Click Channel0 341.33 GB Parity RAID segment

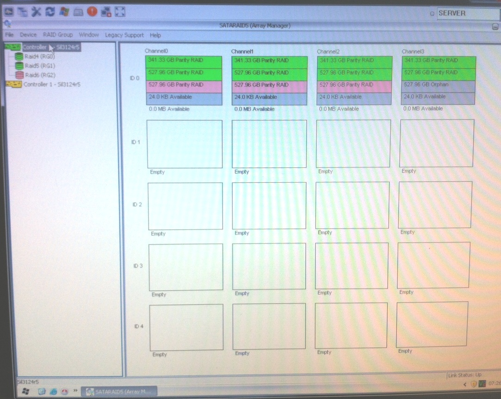coord(183,62)
